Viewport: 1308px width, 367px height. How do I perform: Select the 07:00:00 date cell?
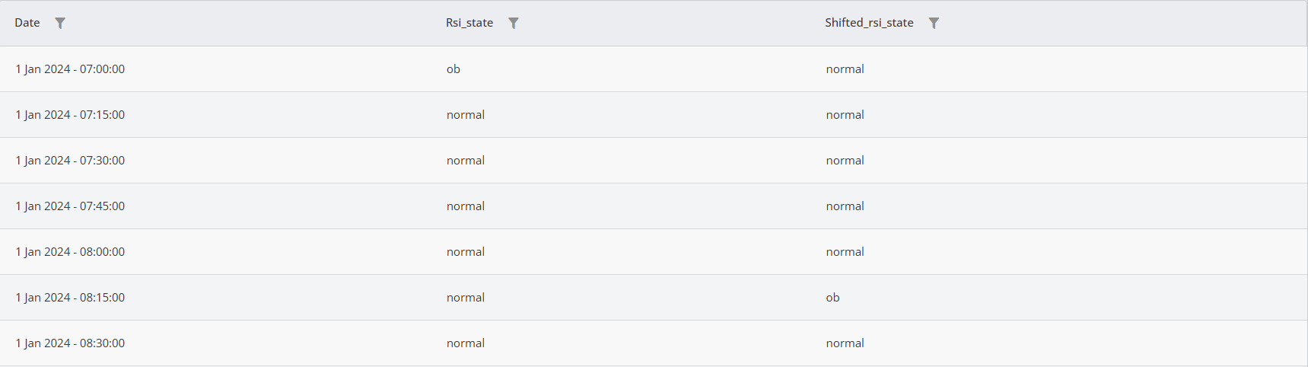pos(70,69)
